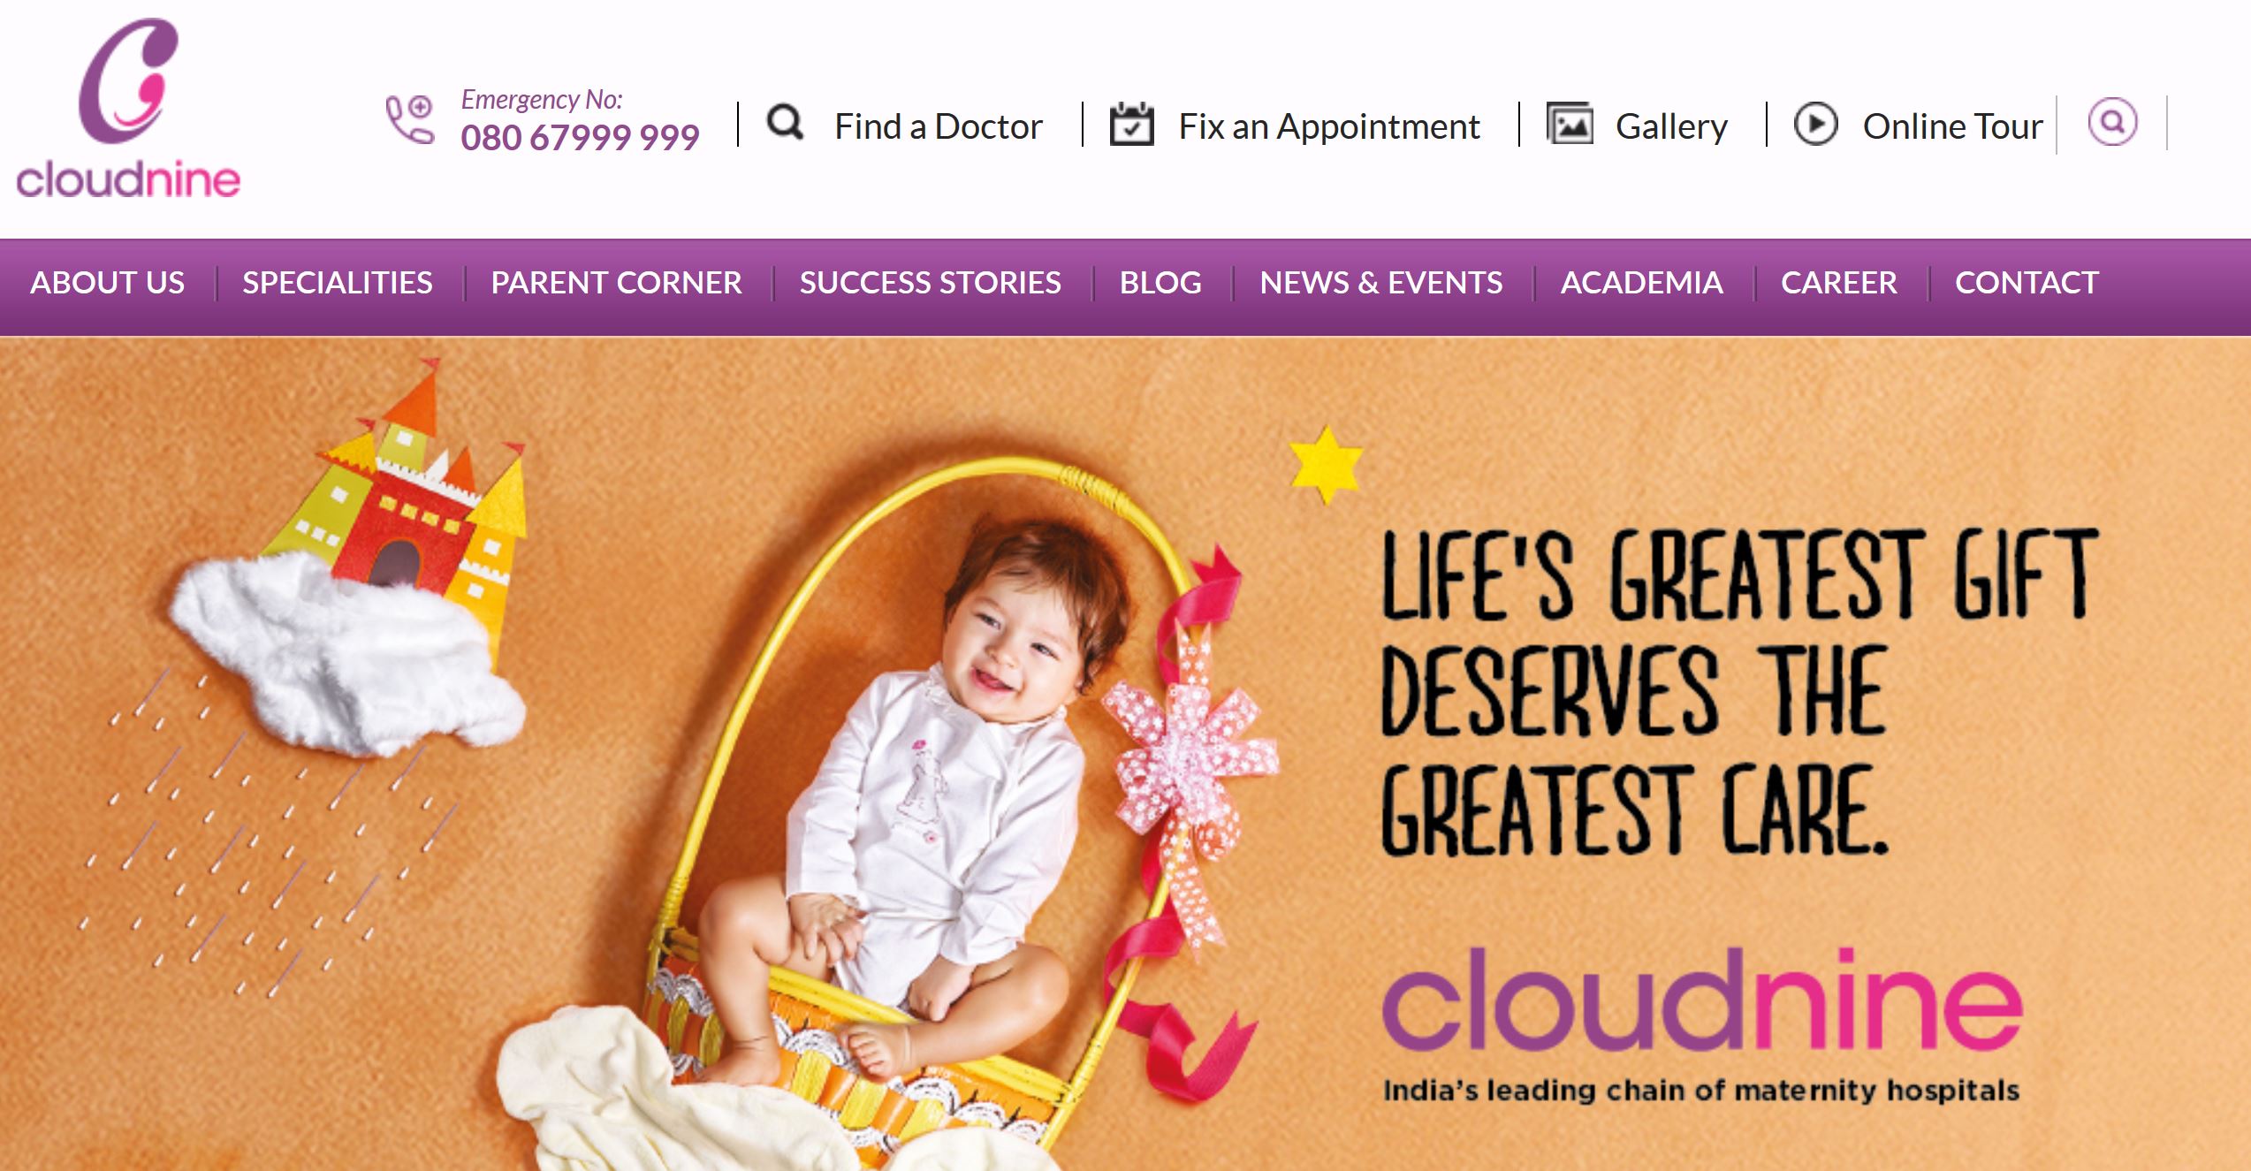The height and width of the screenshot is (1171, 2251).
Task: Select NEWS & EVENTS in the navigation bar
Action: pyautogui.click(x=1380, y=283)
